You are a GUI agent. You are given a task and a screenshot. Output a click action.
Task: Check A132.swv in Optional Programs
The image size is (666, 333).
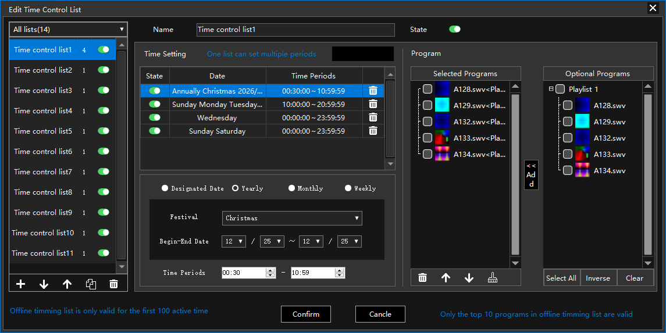point(568,138)
